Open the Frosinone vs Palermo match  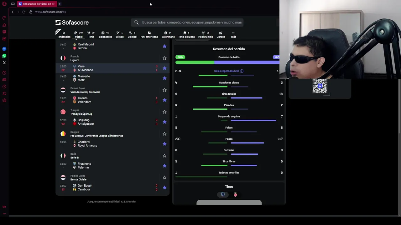pyautogui.click(x=112, y=166)
